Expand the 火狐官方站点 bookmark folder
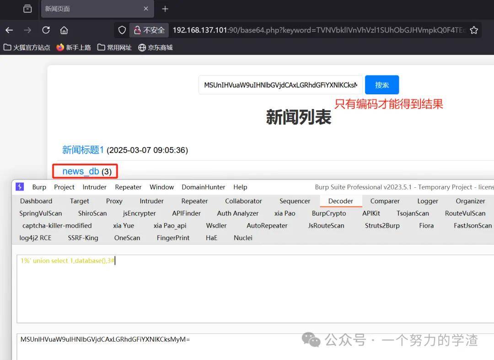This screenshot has height=360, width=494. click(x=27, y=48)
